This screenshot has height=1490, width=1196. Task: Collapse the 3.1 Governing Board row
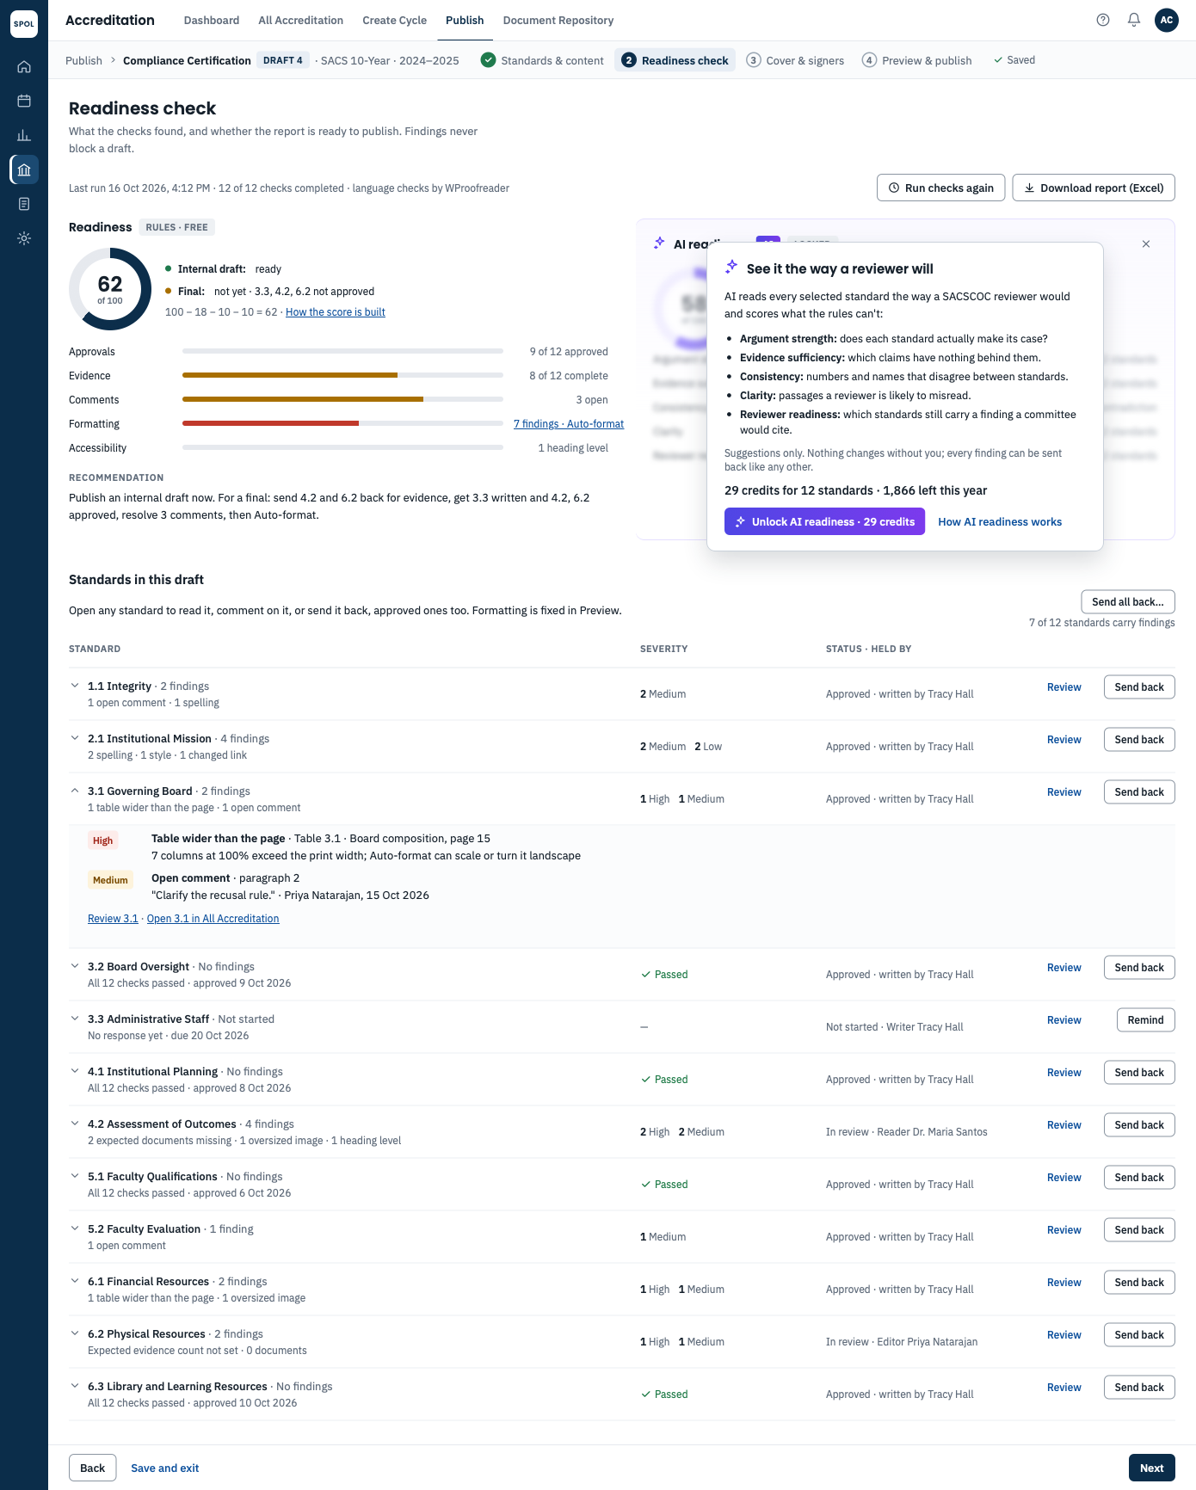[75, 791]
